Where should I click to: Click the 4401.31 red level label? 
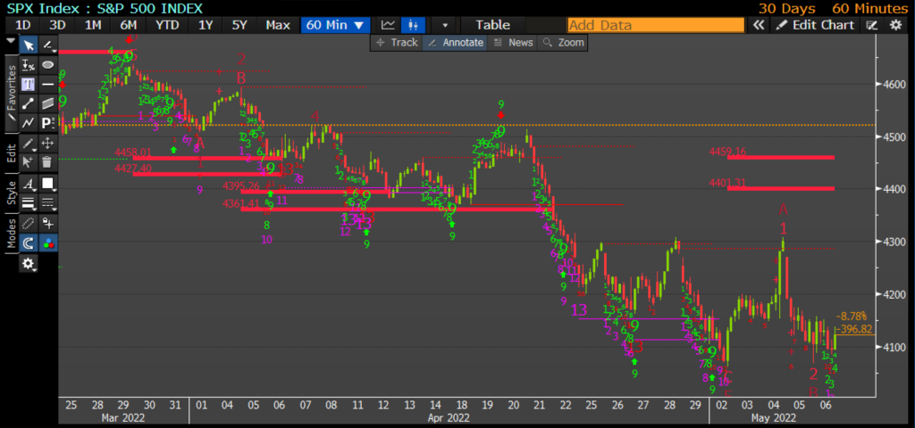pyautogui.click(x=727, y=182)
